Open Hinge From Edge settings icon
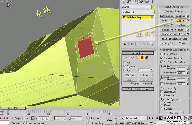The image size is (192, 125). pyautogui.click(x=188, y=30)
